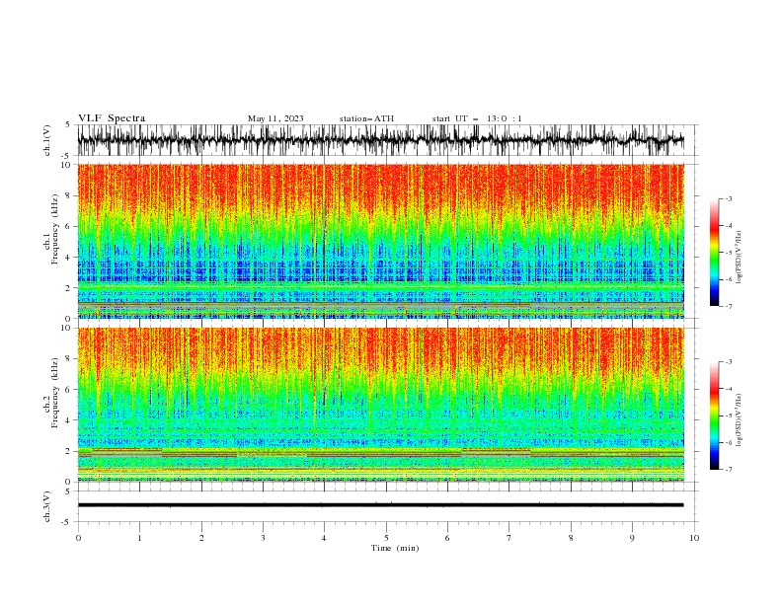Click the ch.1 color scale bar

click(x=715, y=253)
